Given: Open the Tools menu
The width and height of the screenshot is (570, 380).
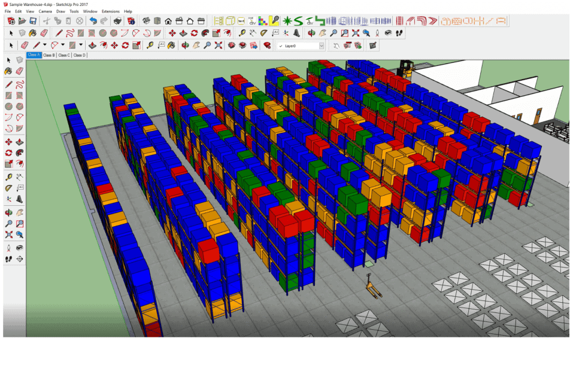Looking at the screenshot, I should 74,11.
